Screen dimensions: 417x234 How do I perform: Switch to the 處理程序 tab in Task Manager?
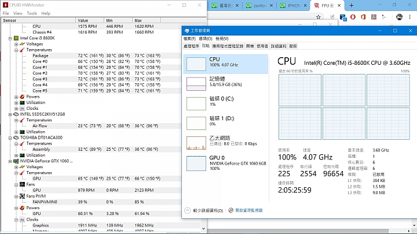coord(191,46)
